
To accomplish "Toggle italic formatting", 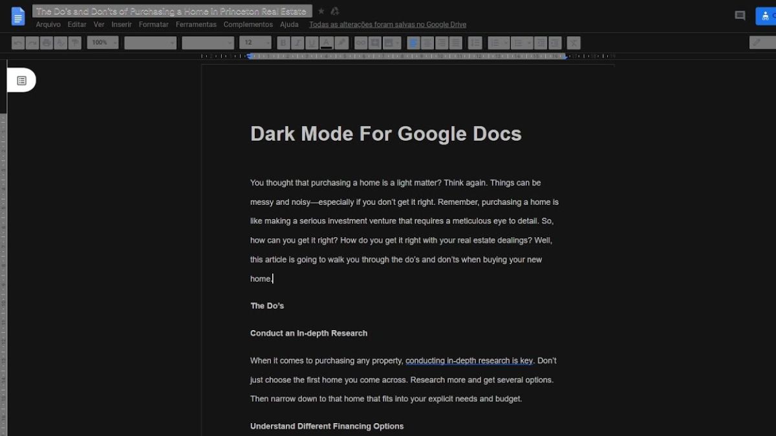I will tap(297, 43).
